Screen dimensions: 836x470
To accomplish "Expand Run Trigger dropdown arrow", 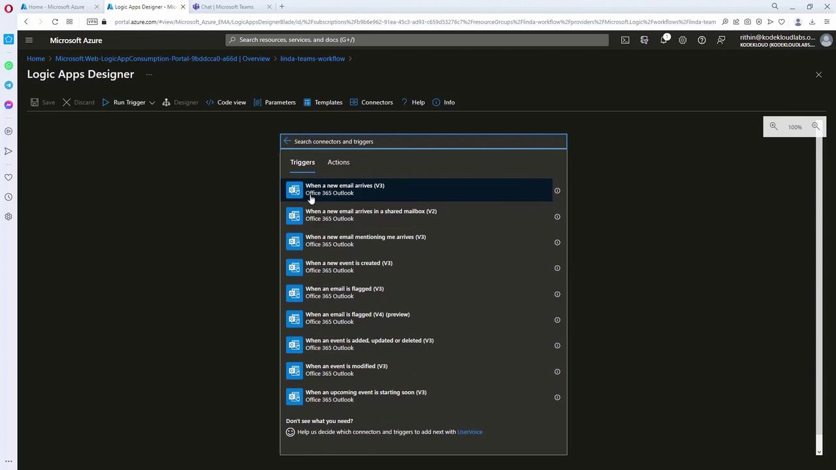I will [152, 102].
